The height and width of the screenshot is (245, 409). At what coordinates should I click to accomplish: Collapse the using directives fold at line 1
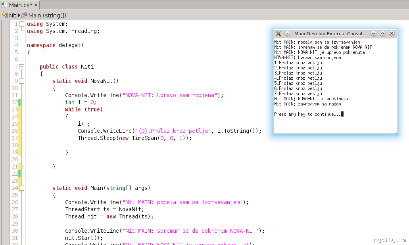21,24
